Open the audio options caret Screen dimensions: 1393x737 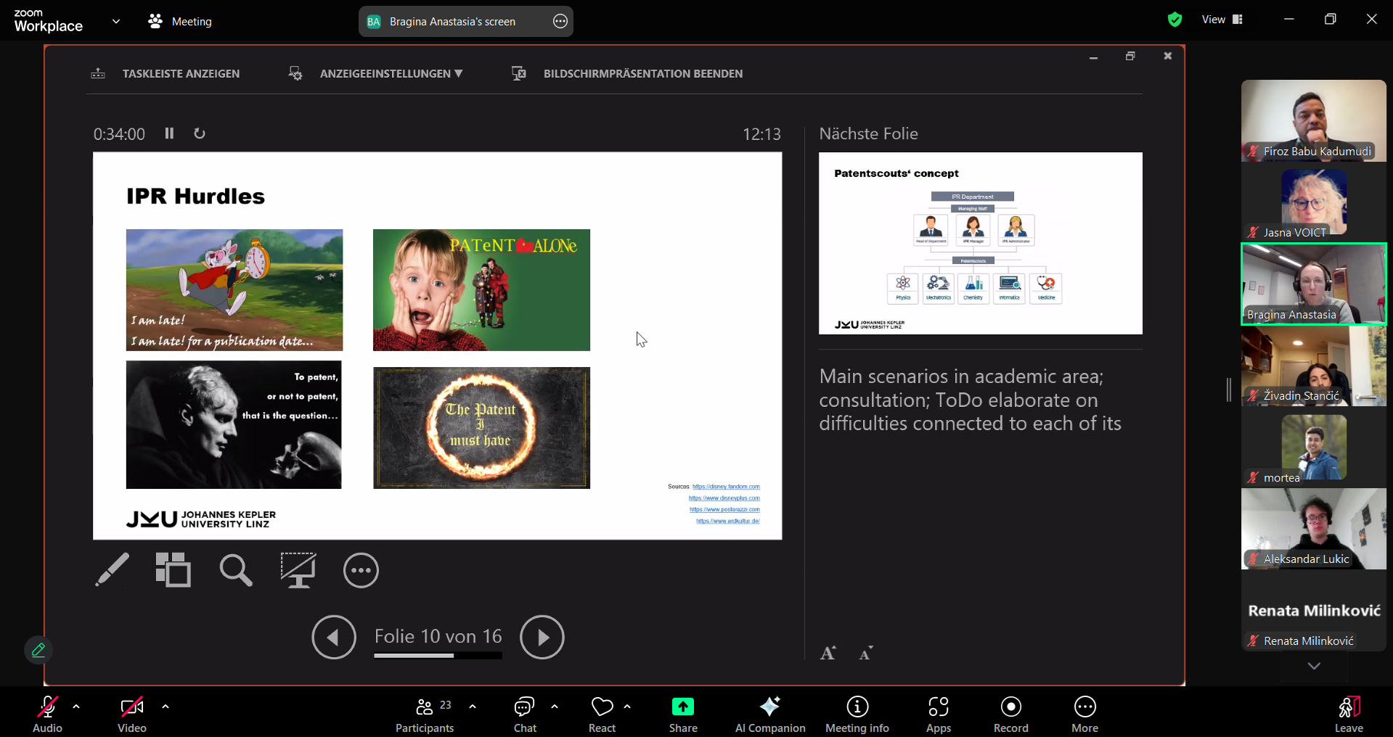click(x=76, y=706)
